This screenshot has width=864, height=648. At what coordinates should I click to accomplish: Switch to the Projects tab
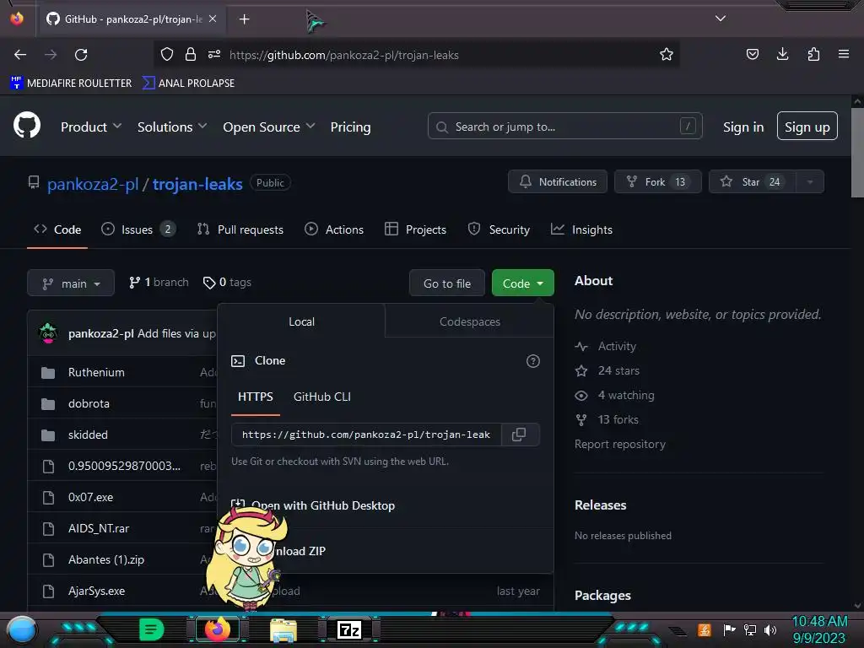tap(415, 229)
